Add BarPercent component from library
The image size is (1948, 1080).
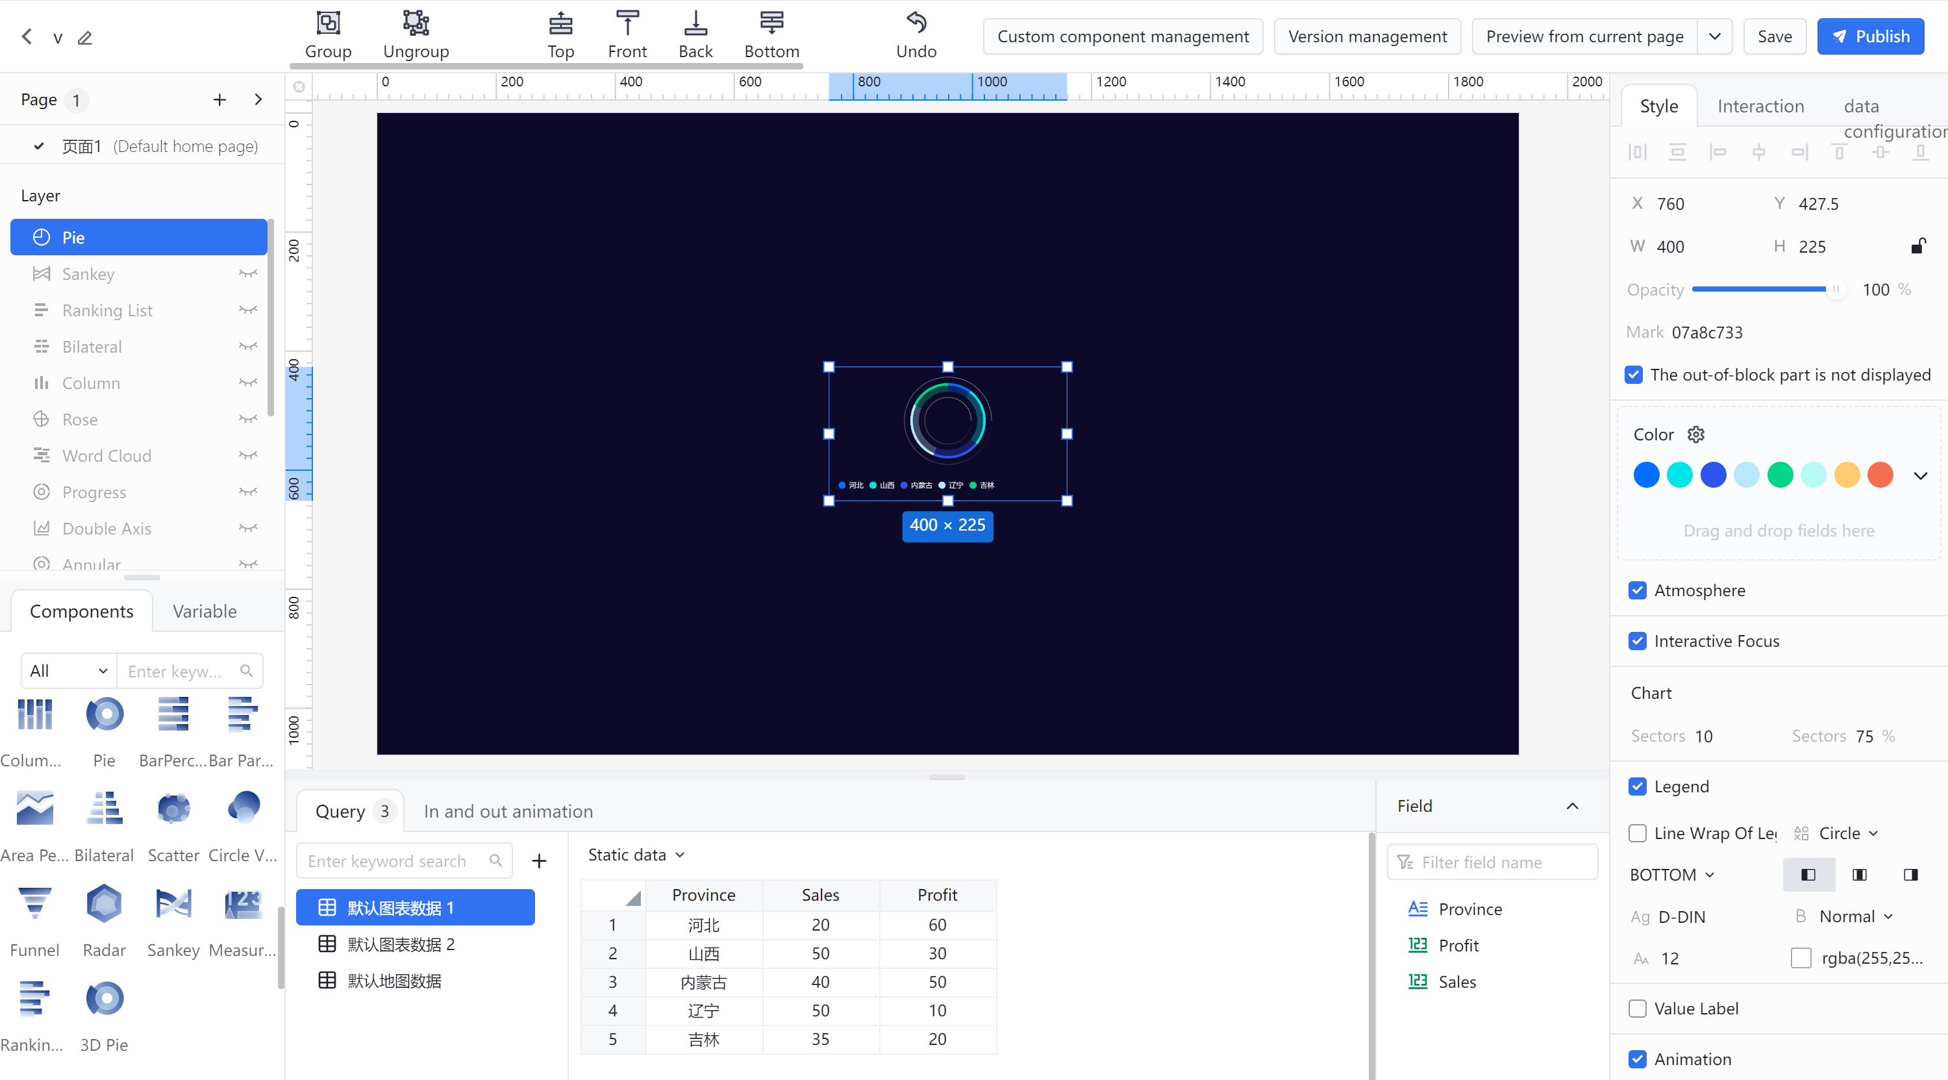coord(173,715)
